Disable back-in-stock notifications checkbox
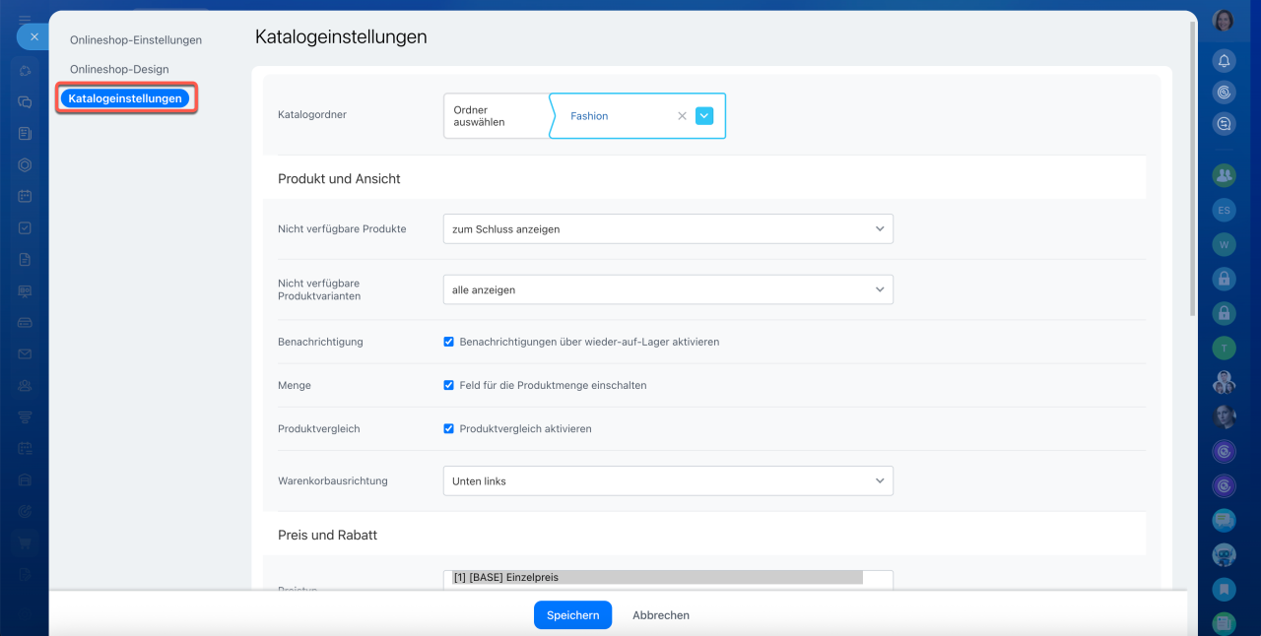 449,342
